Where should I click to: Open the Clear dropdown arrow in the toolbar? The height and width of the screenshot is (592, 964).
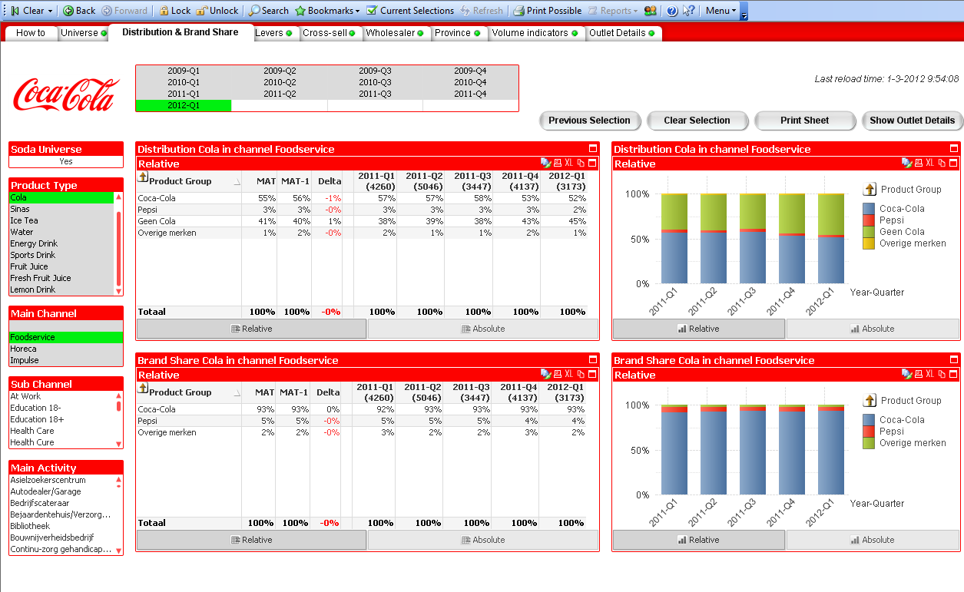(50, 11)
